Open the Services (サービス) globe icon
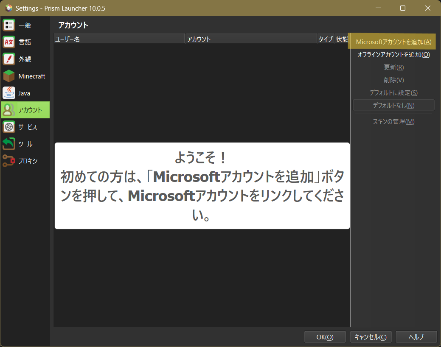Image resolution: width=441 pixels, height=347 pixels. (9, 127)
